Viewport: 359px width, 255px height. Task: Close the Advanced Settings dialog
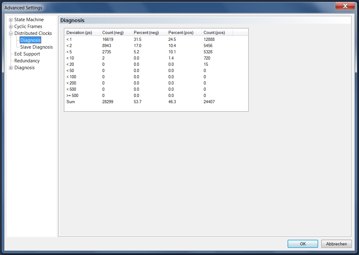pos(345,6)
